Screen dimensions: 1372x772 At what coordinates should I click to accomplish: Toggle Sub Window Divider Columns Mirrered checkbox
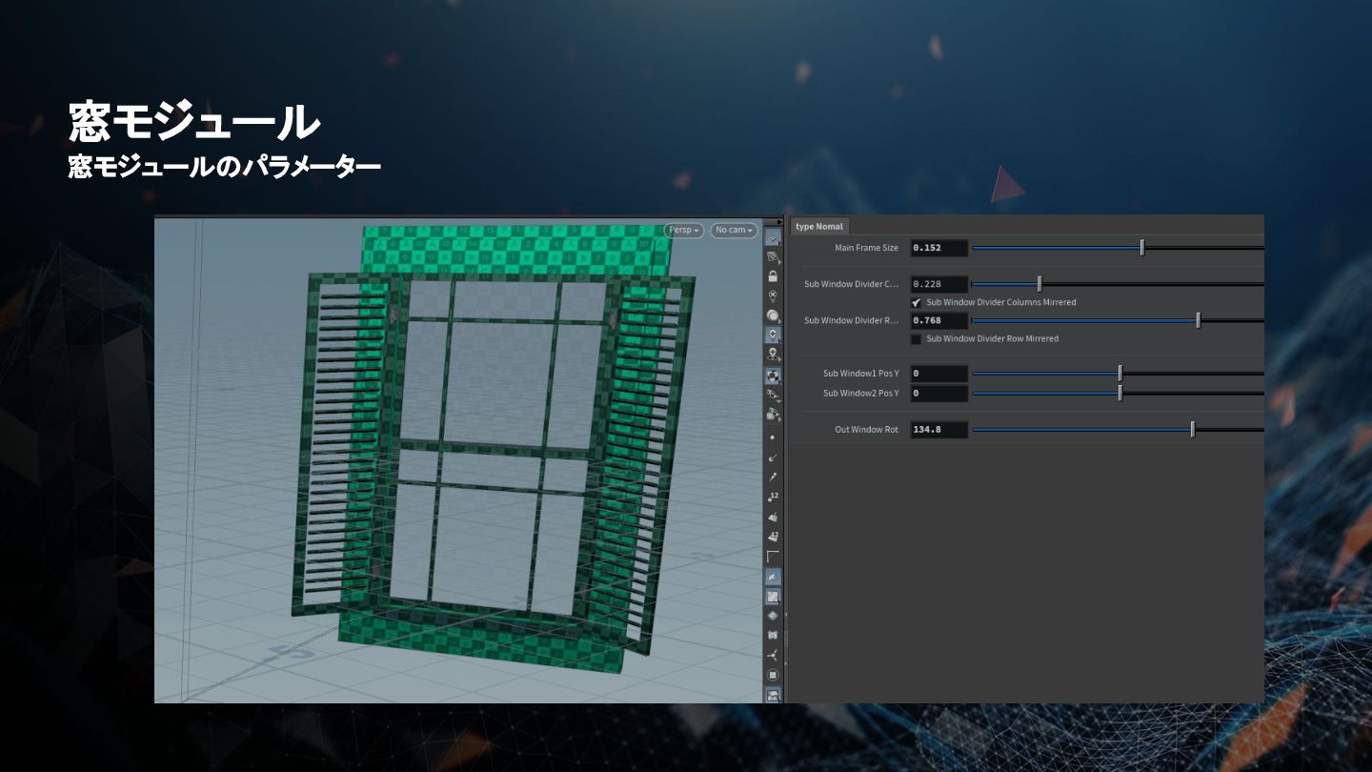click(x=917, y=302)
